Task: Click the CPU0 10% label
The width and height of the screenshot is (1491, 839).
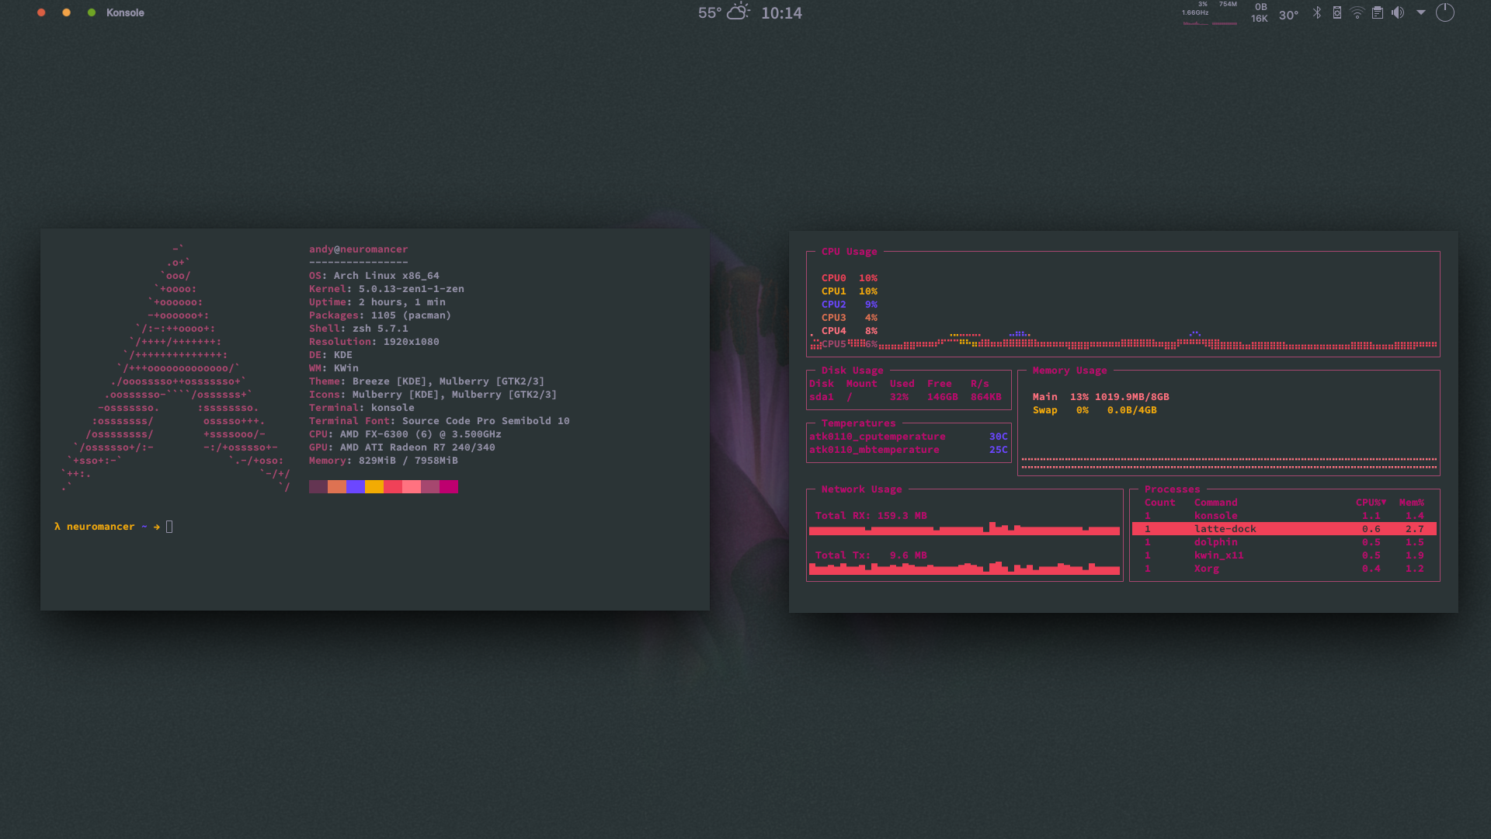Action: [850, 278]
